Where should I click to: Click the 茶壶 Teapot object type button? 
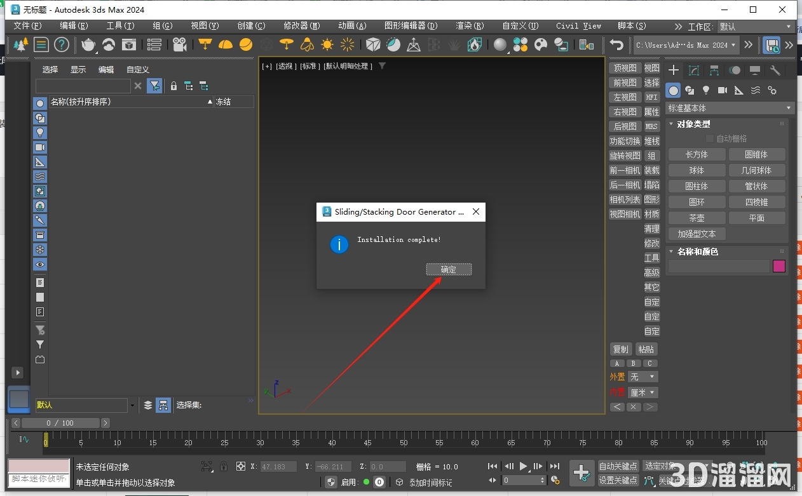coord(697,218)
